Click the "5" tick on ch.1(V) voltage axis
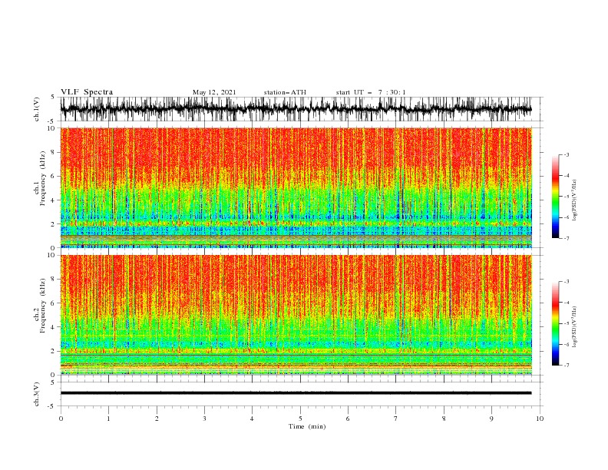 [x=53, y=97]
